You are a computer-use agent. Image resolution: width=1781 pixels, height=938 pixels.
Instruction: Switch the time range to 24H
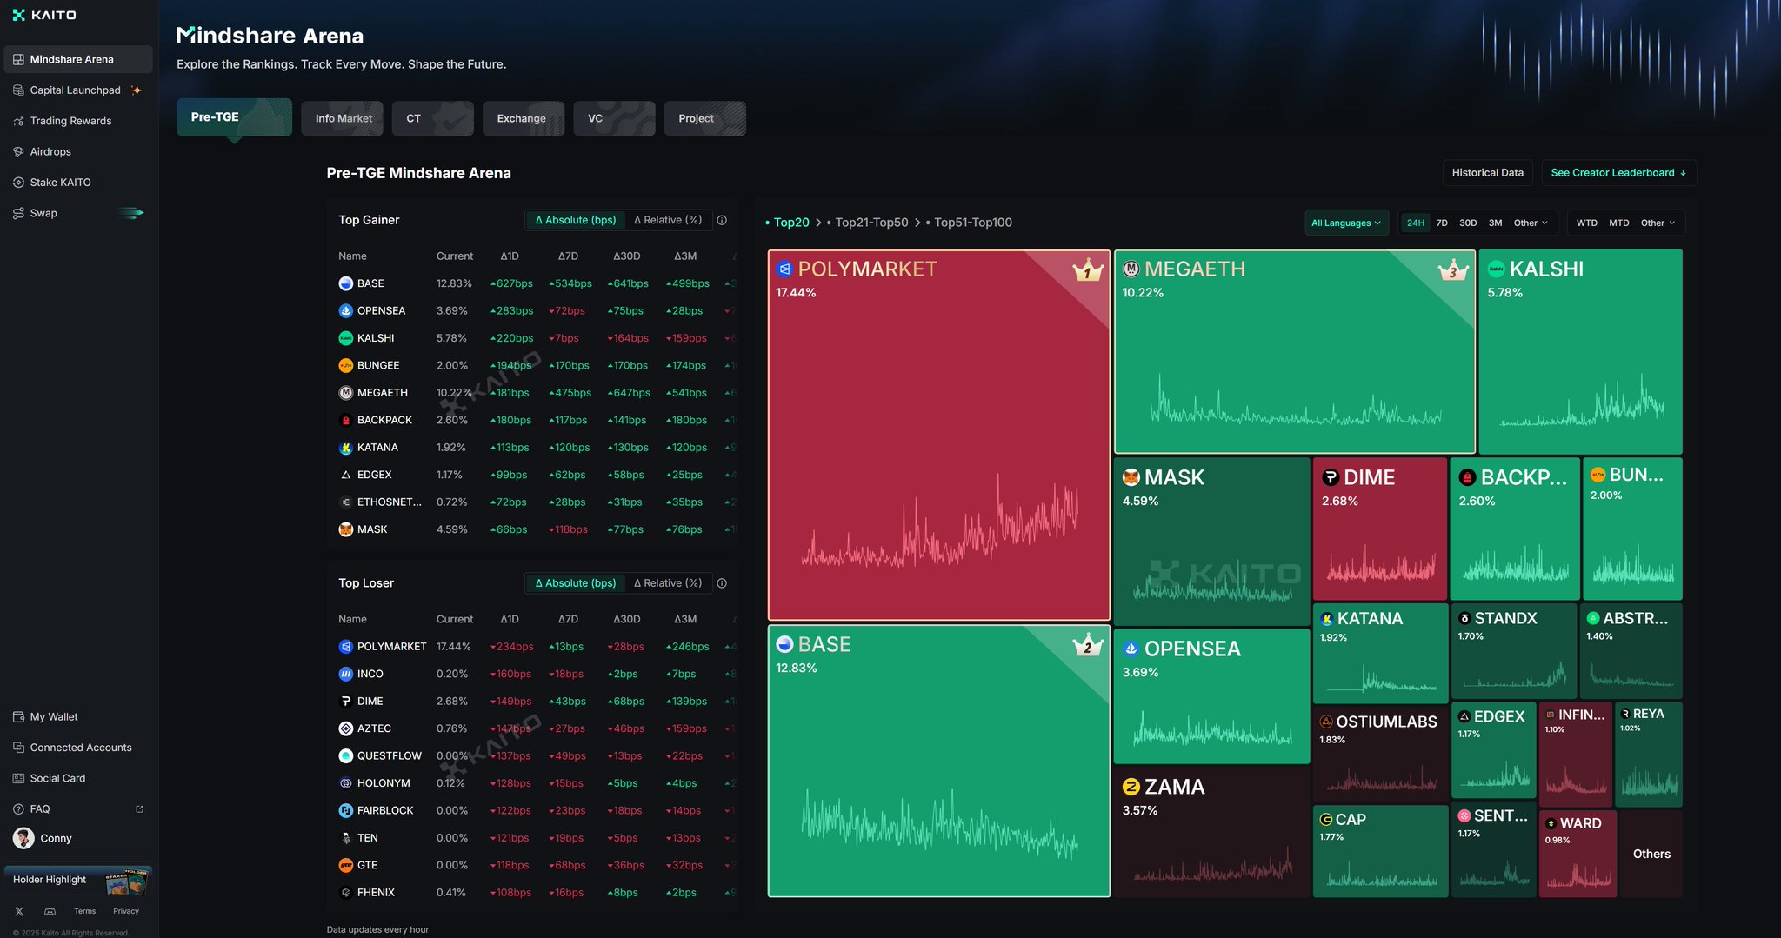pos(1416,223)
